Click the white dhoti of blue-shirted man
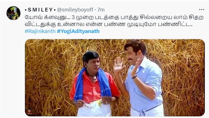The width and height of the screenshot is (209, 118). point(147,110)
